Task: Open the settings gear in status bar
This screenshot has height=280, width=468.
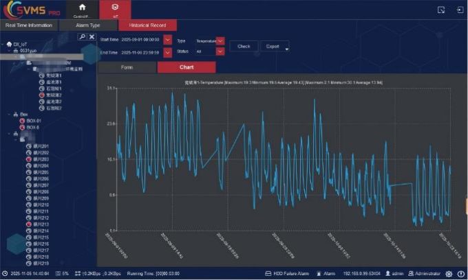Action: click(449, 274)
